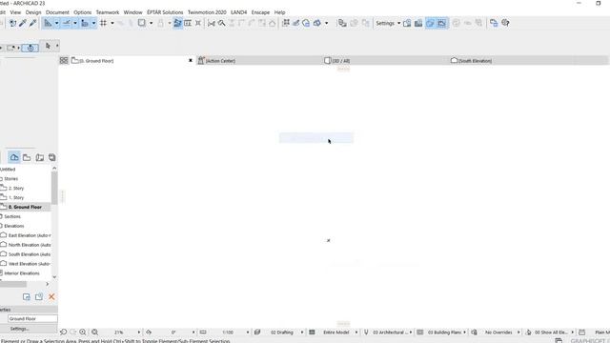
Task: Open the Options menu
Action: [83, 12]
